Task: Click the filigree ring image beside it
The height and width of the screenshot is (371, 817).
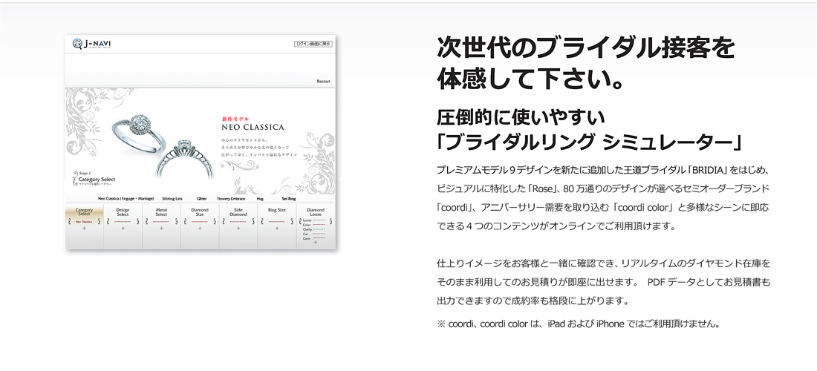Action: 184,160
